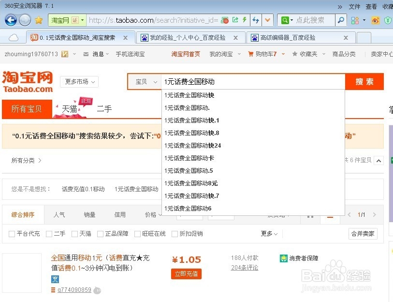Click the Weibo eye icon in toolbar
The width and height of the screenshot is (393, 302).
pyautogui.click(x=375, y=20)
